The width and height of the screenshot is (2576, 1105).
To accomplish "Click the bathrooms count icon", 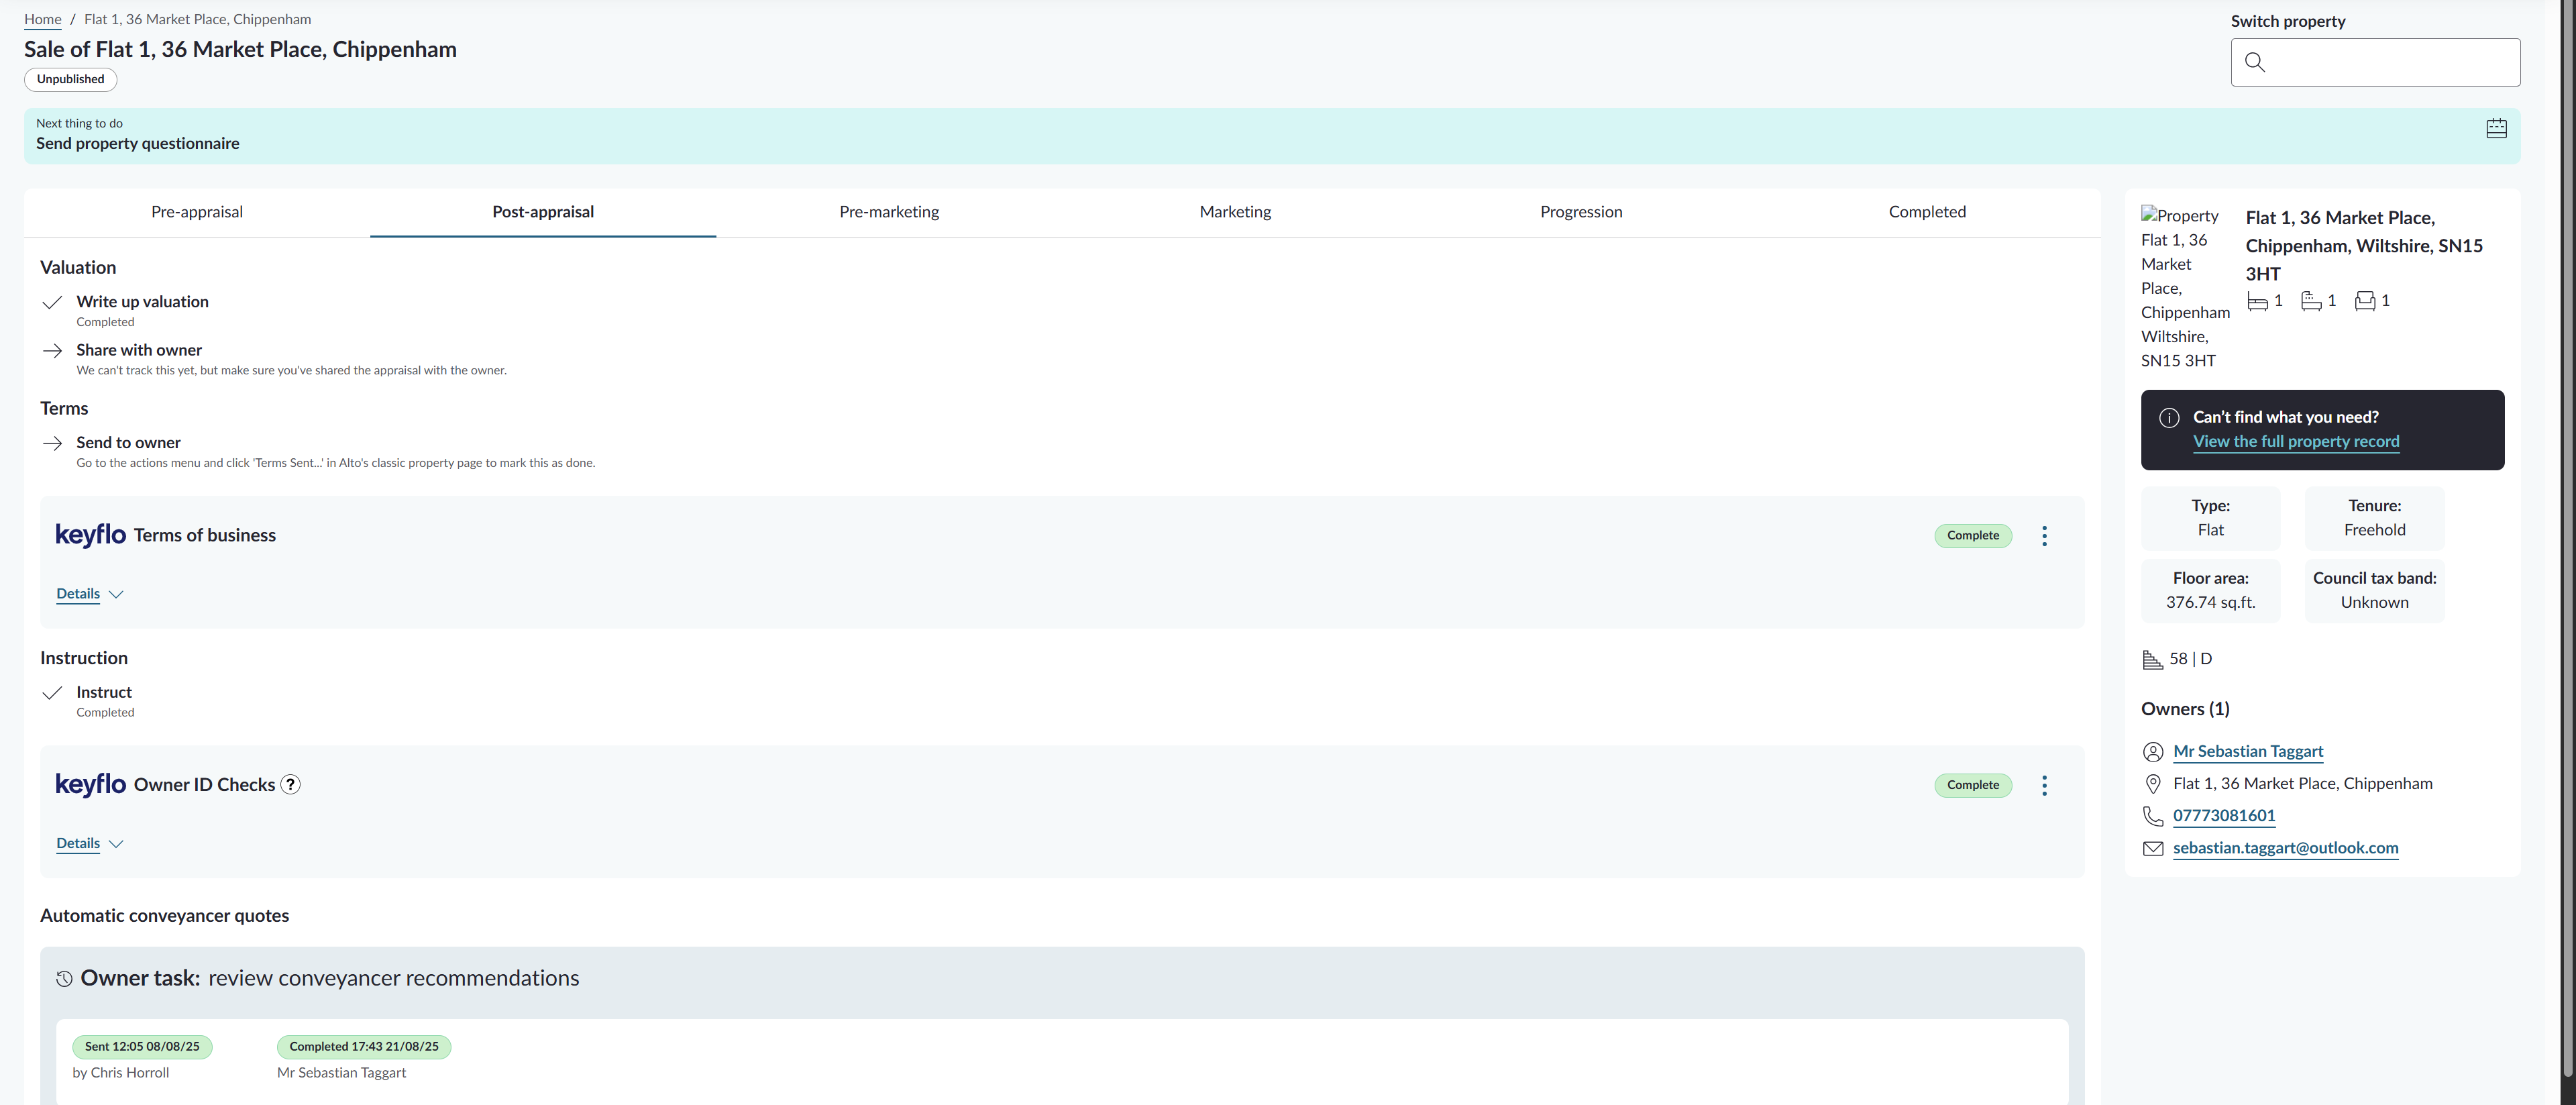I will click(x=2311, y=301).
